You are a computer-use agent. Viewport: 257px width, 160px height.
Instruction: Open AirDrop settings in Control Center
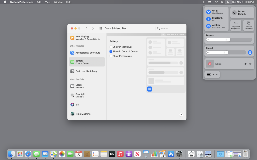point(208,26)
